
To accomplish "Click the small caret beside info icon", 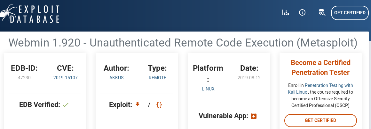I will 309,14.
